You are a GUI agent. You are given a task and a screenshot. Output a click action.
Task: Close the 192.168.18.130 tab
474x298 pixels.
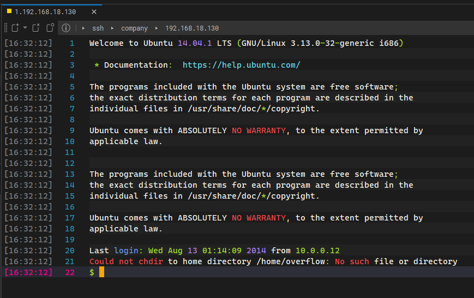tap(94, 11)
